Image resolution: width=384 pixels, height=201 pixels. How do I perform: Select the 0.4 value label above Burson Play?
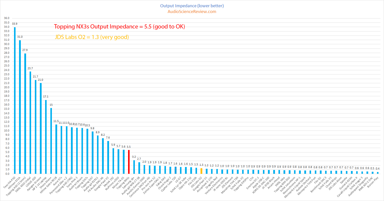click(x=377, y=169)
